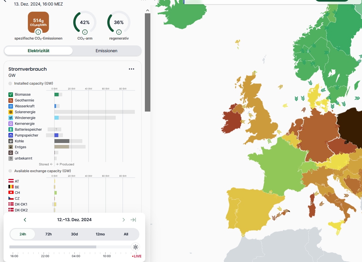Select the 30d time range
The image size is (362, 262).
(74, 234)
